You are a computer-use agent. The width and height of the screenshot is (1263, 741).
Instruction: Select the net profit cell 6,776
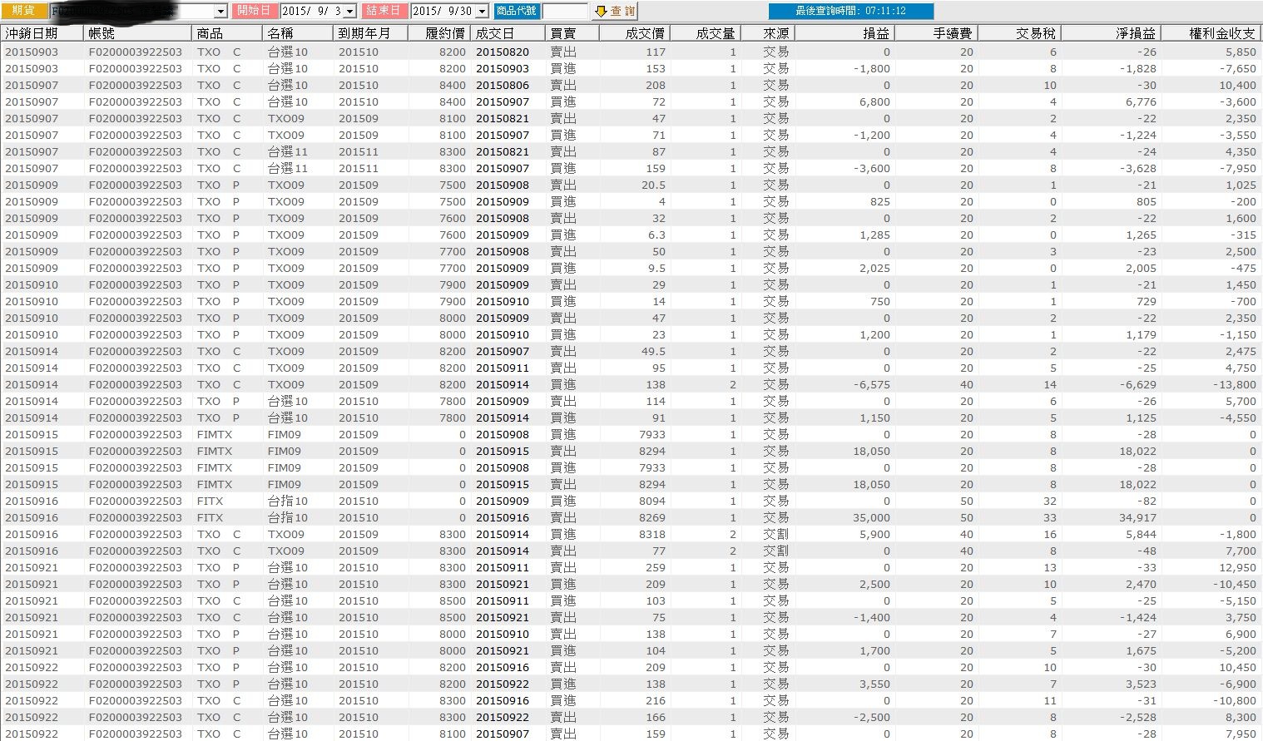(x=1141, y=101)
